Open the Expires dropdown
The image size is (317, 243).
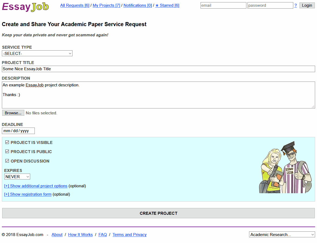(x=17, y=177)
